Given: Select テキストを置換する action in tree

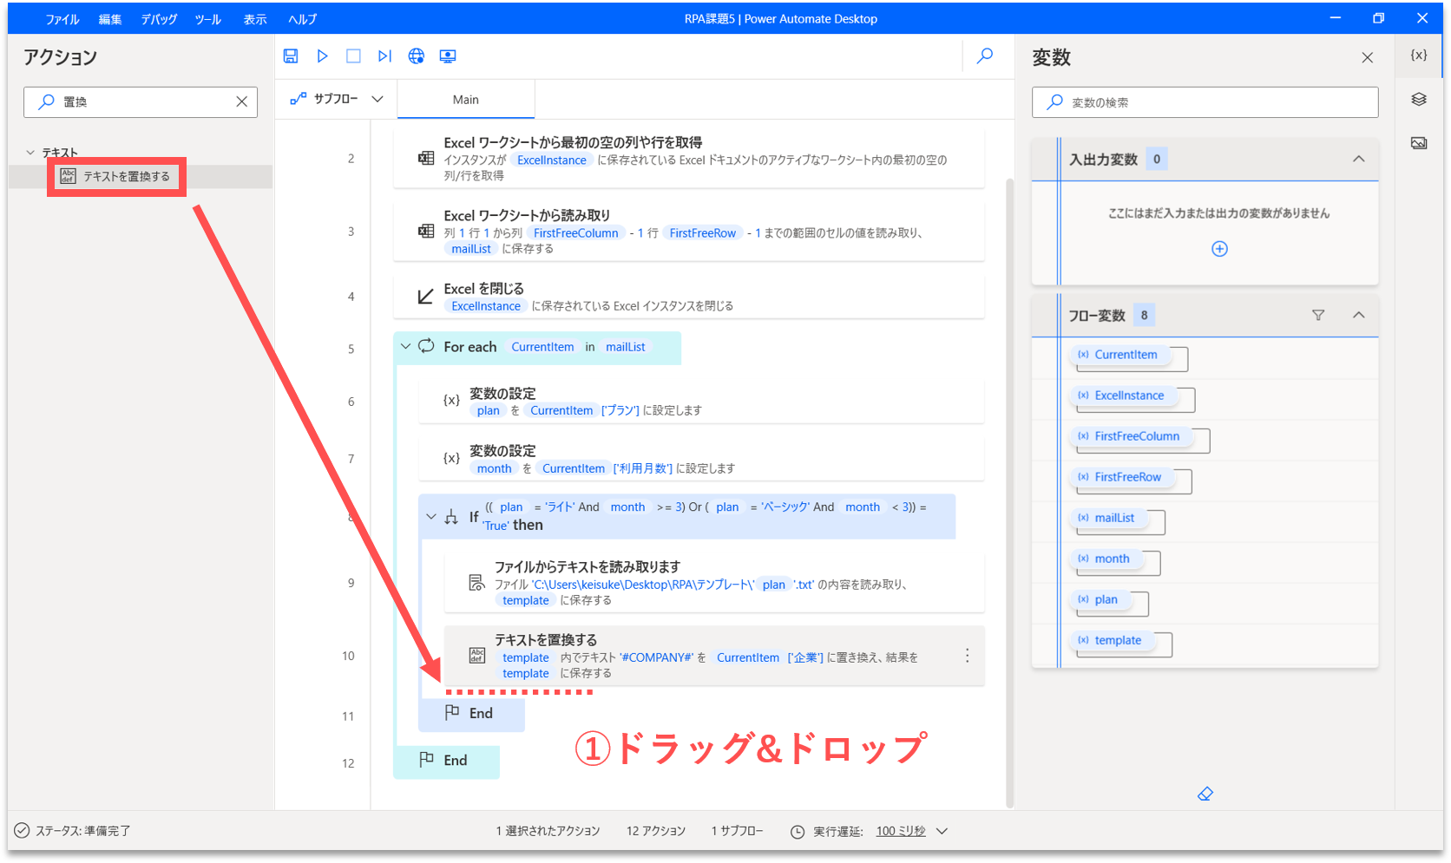Looking at the screenshot, I should point(126,177).
